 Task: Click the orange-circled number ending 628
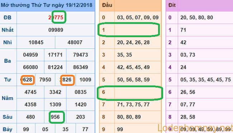(28, 80)
